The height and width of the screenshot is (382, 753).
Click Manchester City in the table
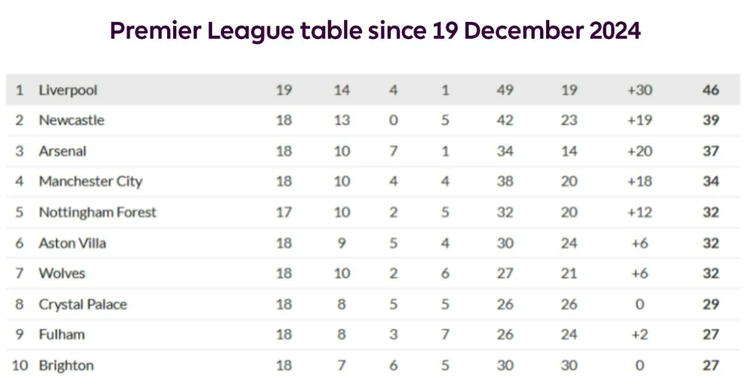click(x=91, y=182)
